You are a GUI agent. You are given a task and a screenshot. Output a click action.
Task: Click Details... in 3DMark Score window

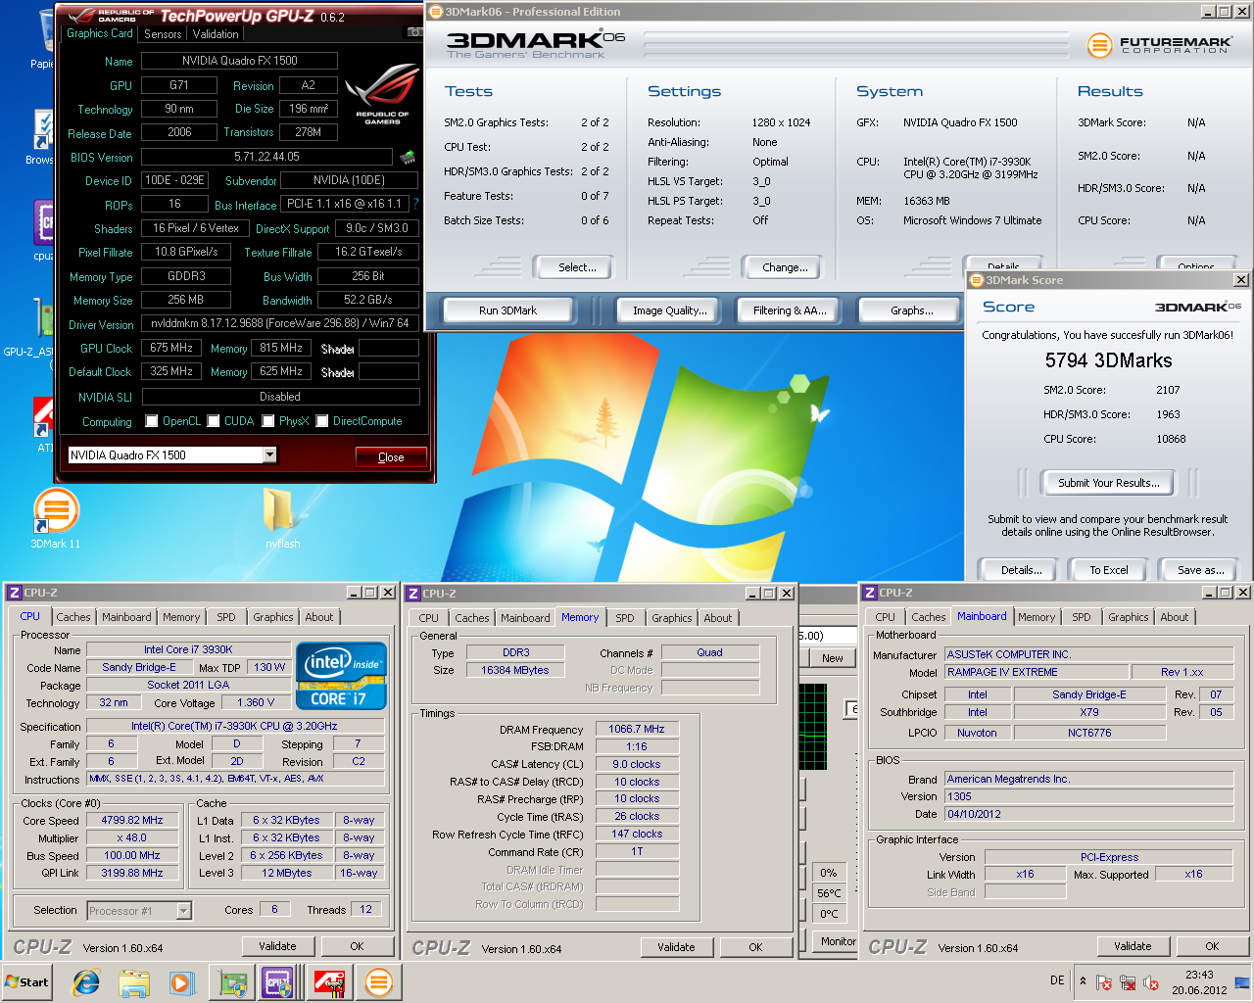point(1021,570)
